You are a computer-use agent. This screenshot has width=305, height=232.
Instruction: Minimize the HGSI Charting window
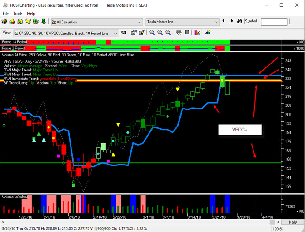click(x=267, y=5)
